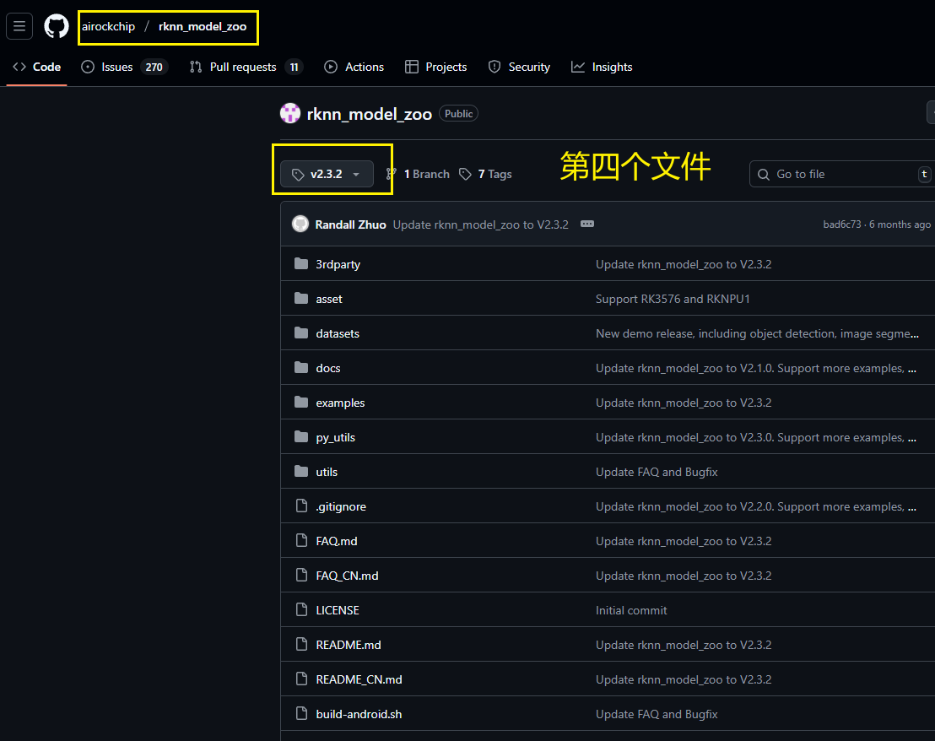Click the README_CN.md file icon
The height and width of the screenshot is (741, 935).
click(302, 679)
